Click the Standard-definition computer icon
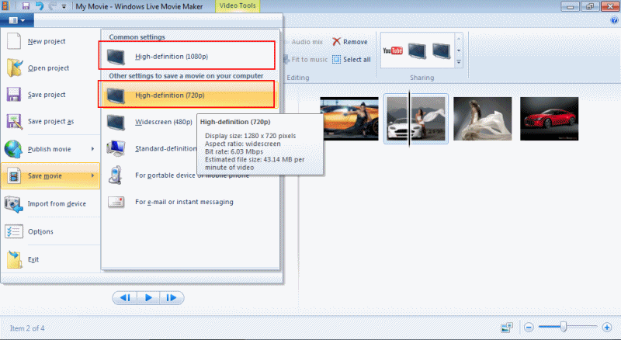The width and height of the screenshot is (621, 340). tap(116, 148)
